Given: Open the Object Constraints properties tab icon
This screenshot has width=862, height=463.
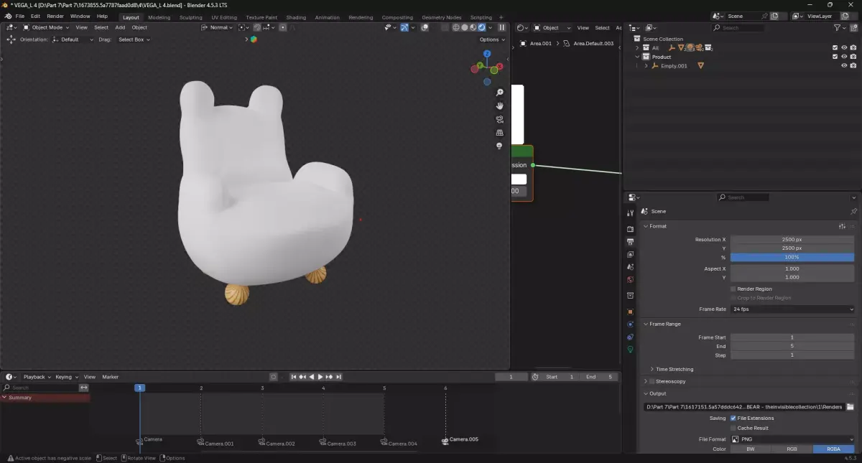Looking at the screenshot, I should [x=630, y=337].
